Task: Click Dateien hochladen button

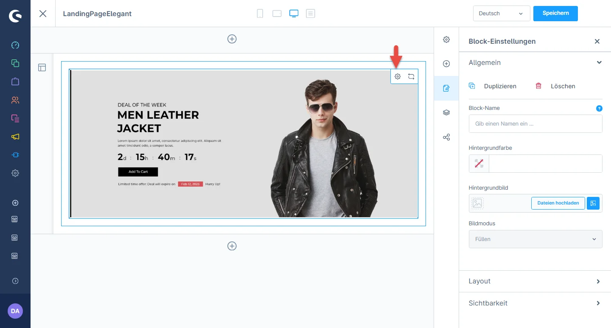Action: coord(558,203)
